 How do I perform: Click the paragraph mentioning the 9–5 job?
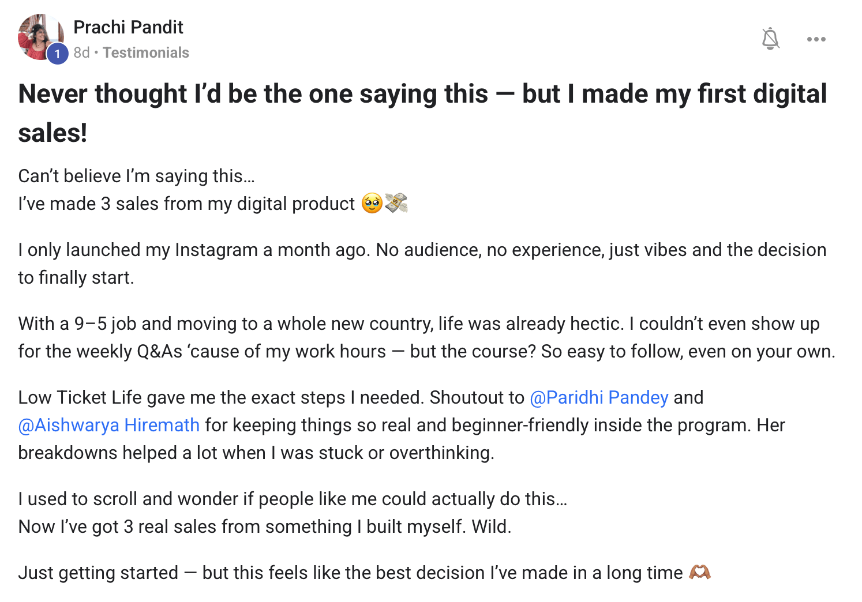pyautogui.click(x=426, y=337)
